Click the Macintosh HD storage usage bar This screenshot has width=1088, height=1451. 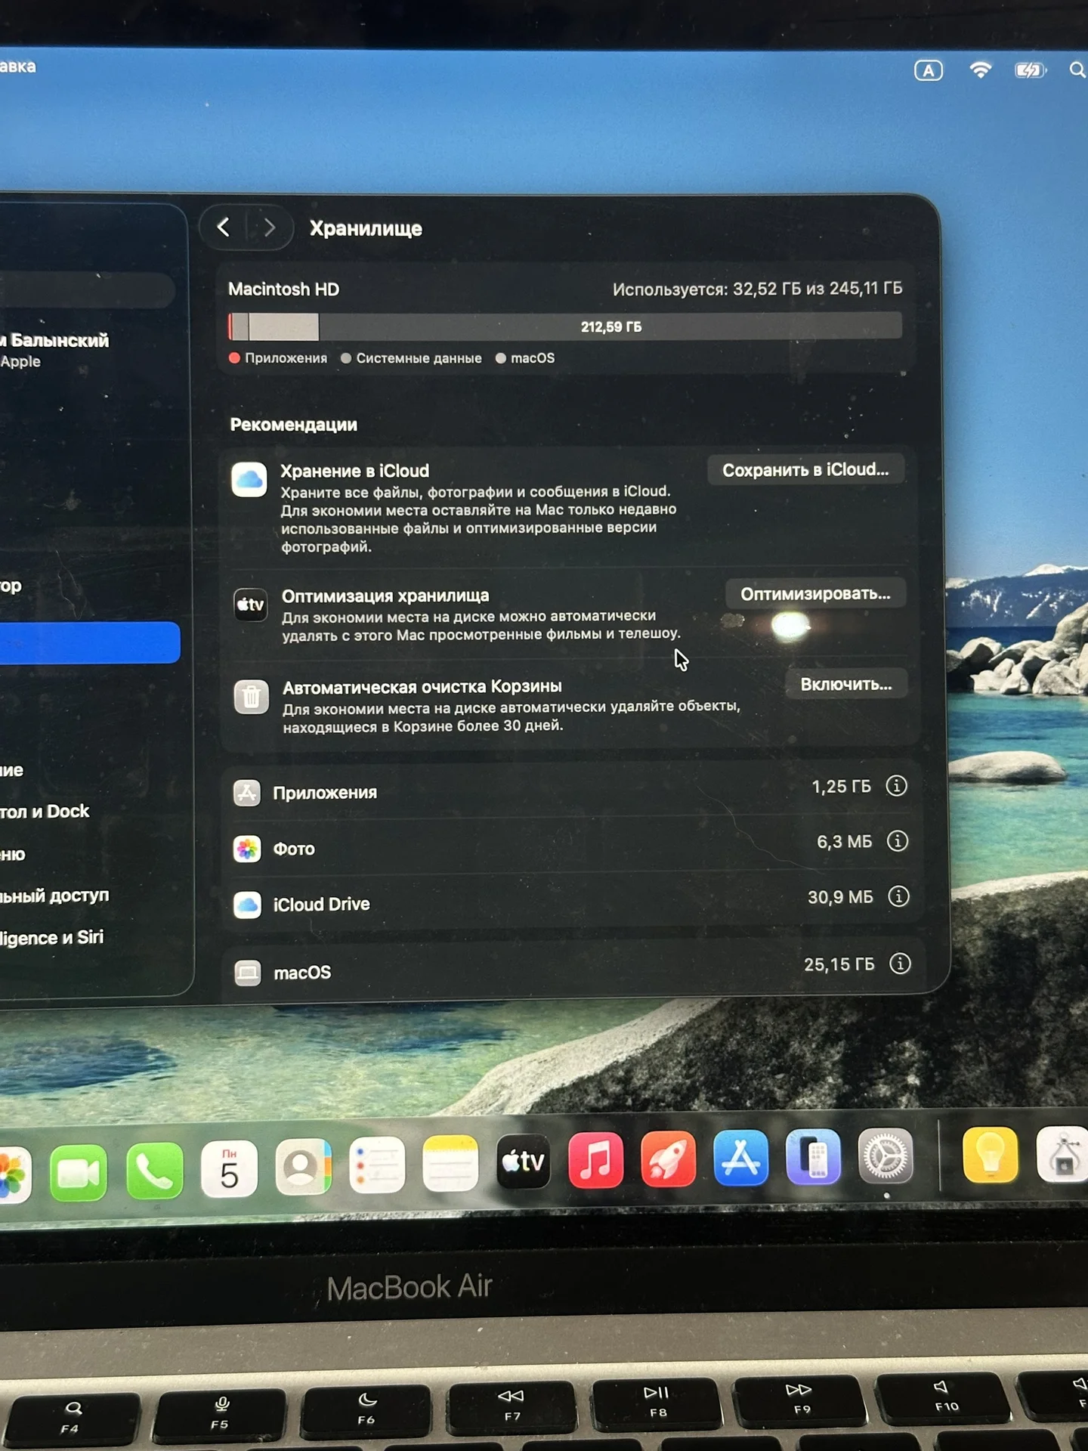(565, 326)
